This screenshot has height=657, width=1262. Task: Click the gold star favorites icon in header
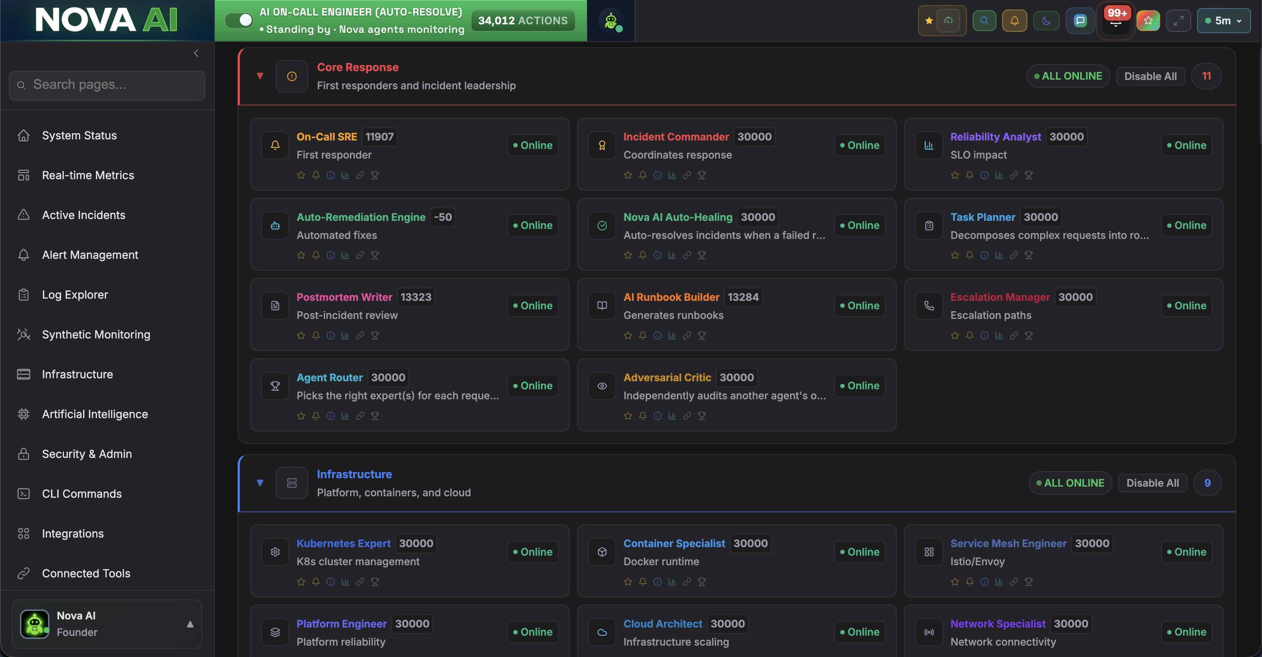tap(929, 21)
